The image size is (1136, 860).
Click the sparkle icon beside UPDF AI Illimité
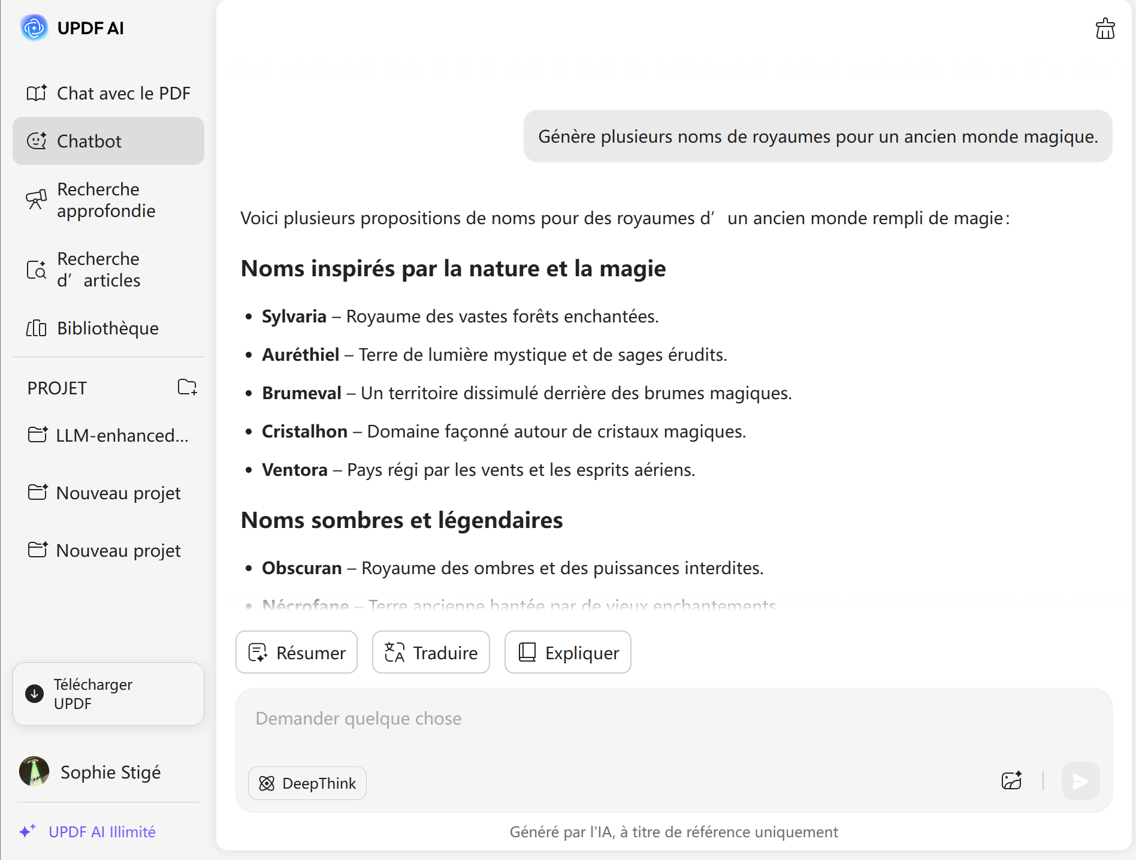(x=27, y=831)
